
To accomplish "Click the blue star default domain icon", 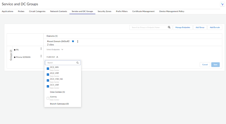I will pos(73,41).
